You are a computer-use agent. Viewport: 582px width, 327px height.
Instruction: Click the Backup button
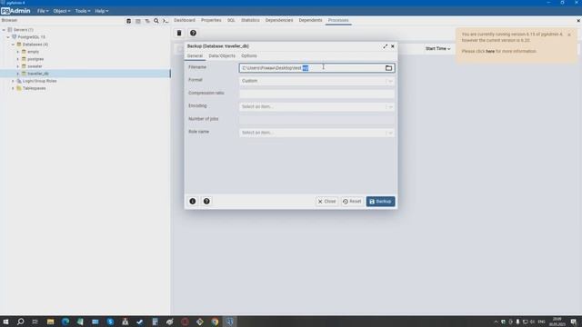pos(380,202)
